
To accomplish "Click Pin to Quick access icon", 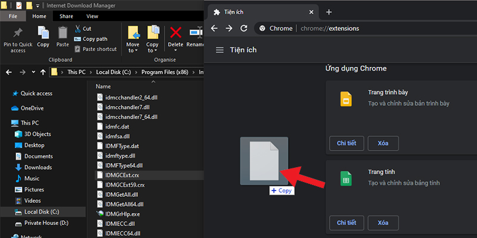I will (18, 33).
